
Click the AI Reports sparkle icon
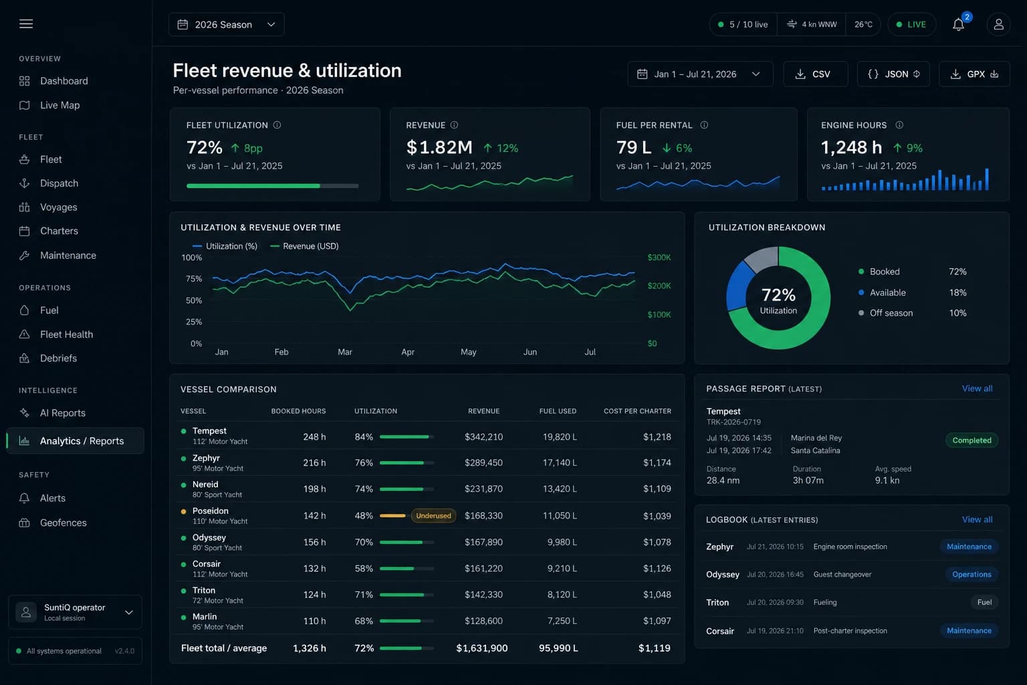[x=25, y=413]
